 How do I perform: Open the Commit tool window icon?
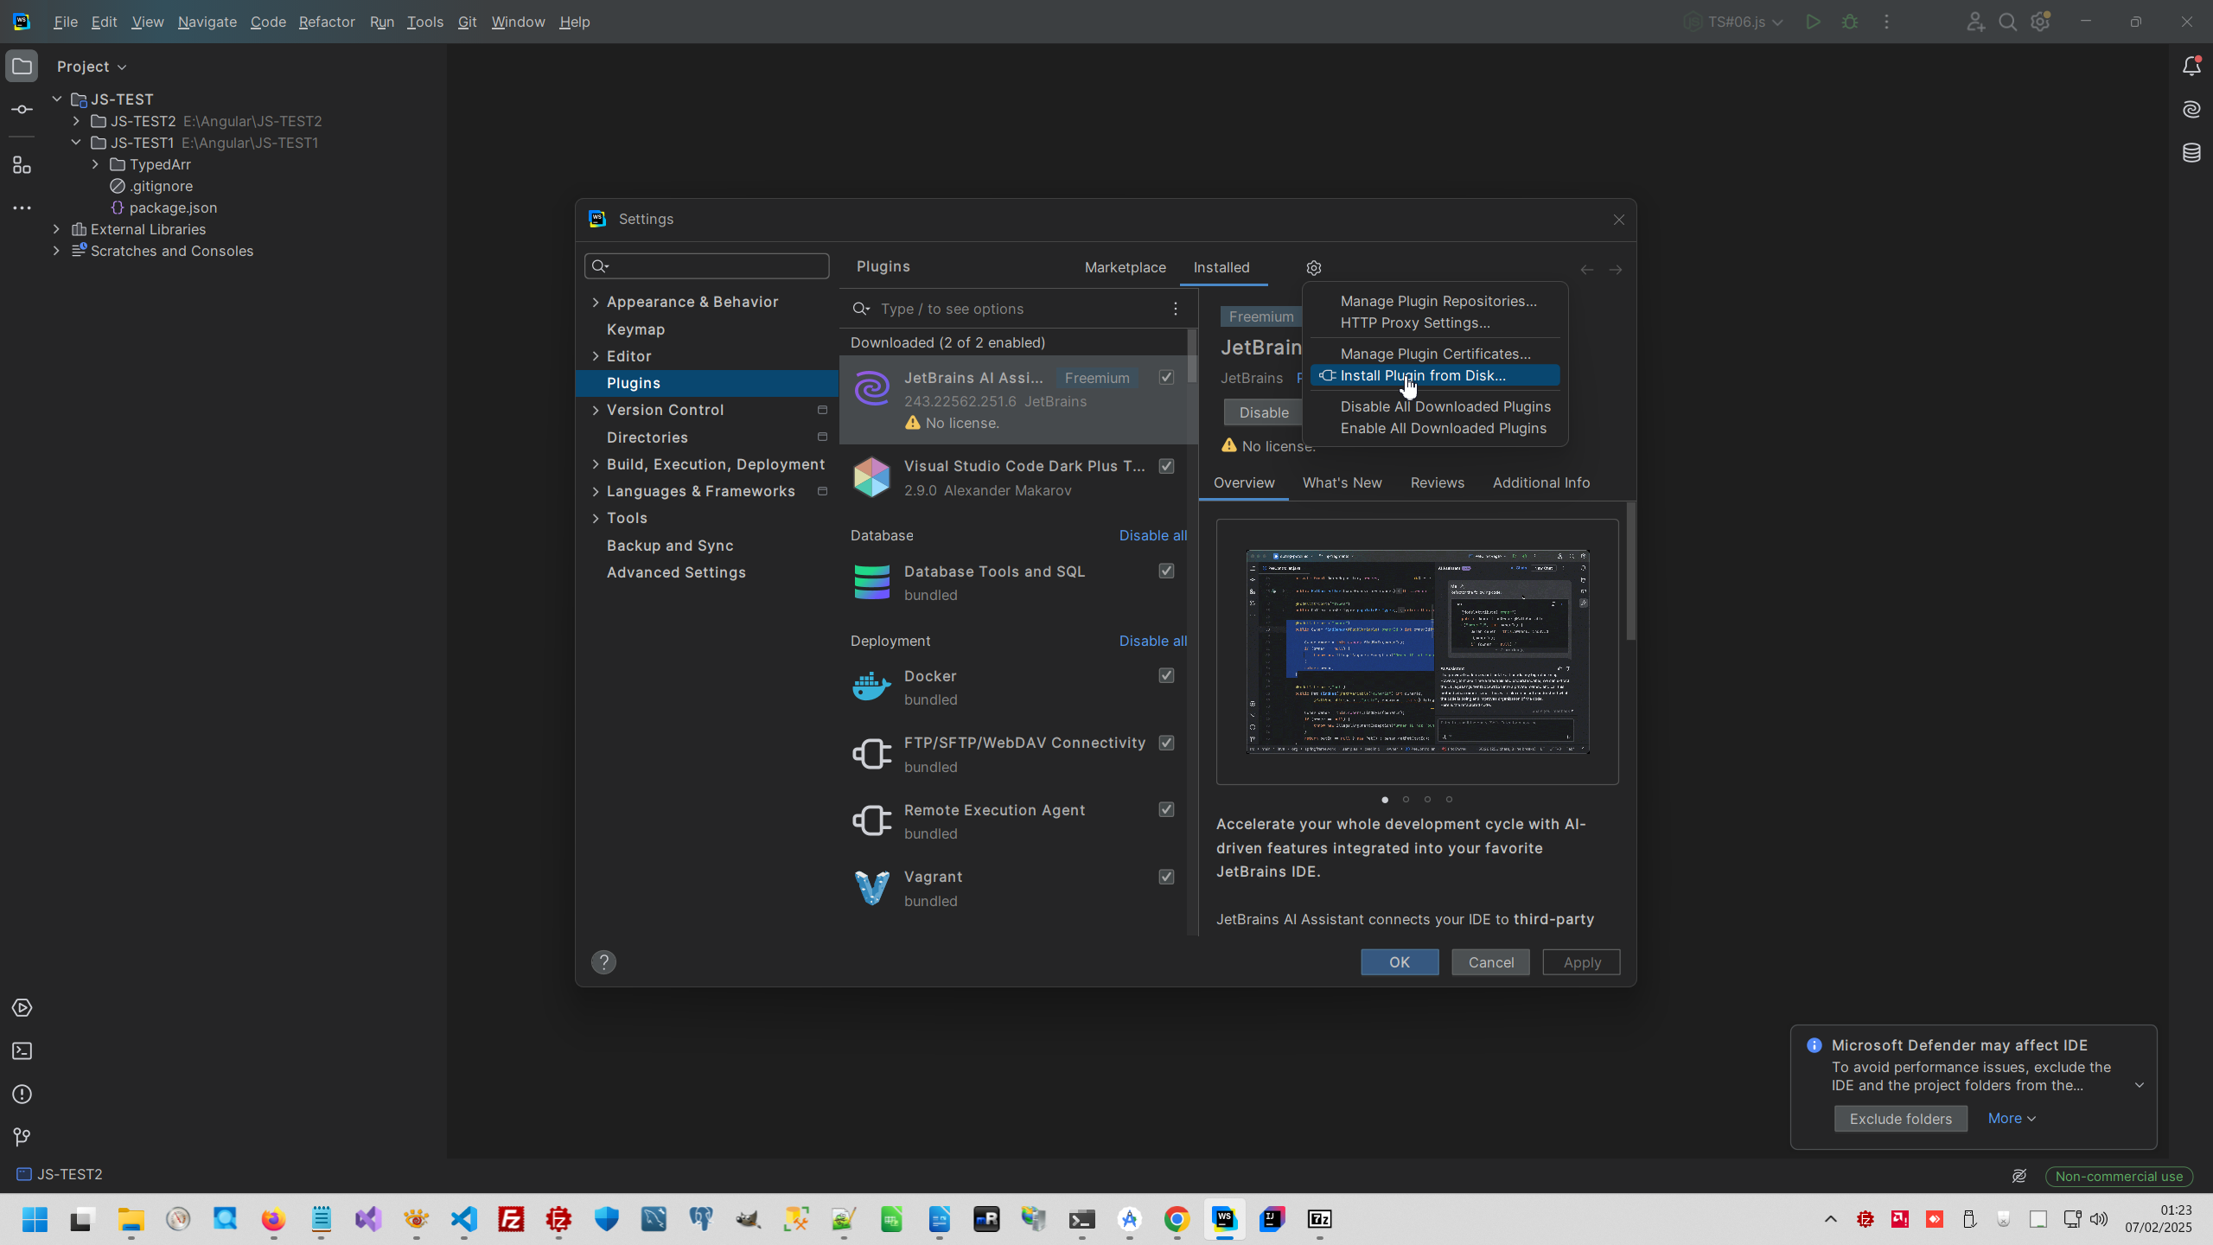point(22,110)
